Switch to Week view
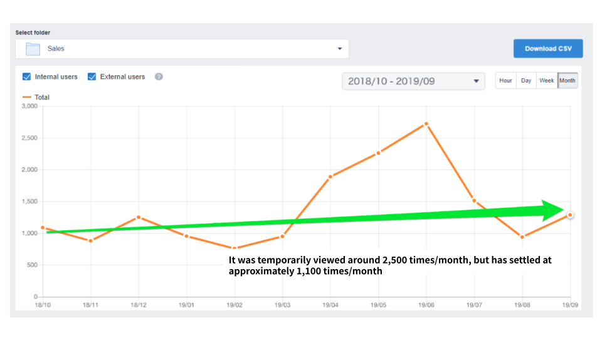Screen dimensions: 602x338 547,81
